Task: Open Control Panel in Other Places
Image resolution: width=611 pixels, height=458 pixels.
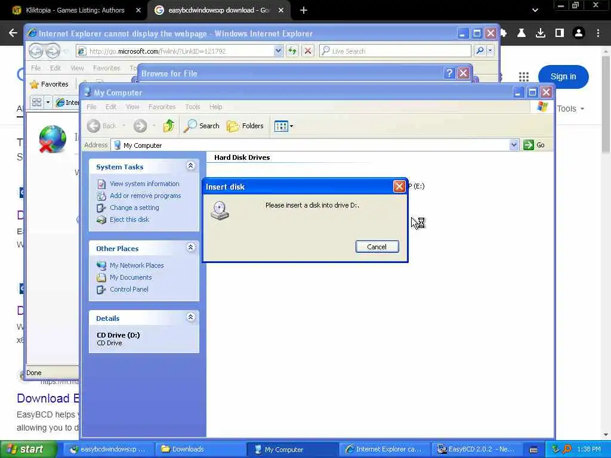Action: pos(129,289)
